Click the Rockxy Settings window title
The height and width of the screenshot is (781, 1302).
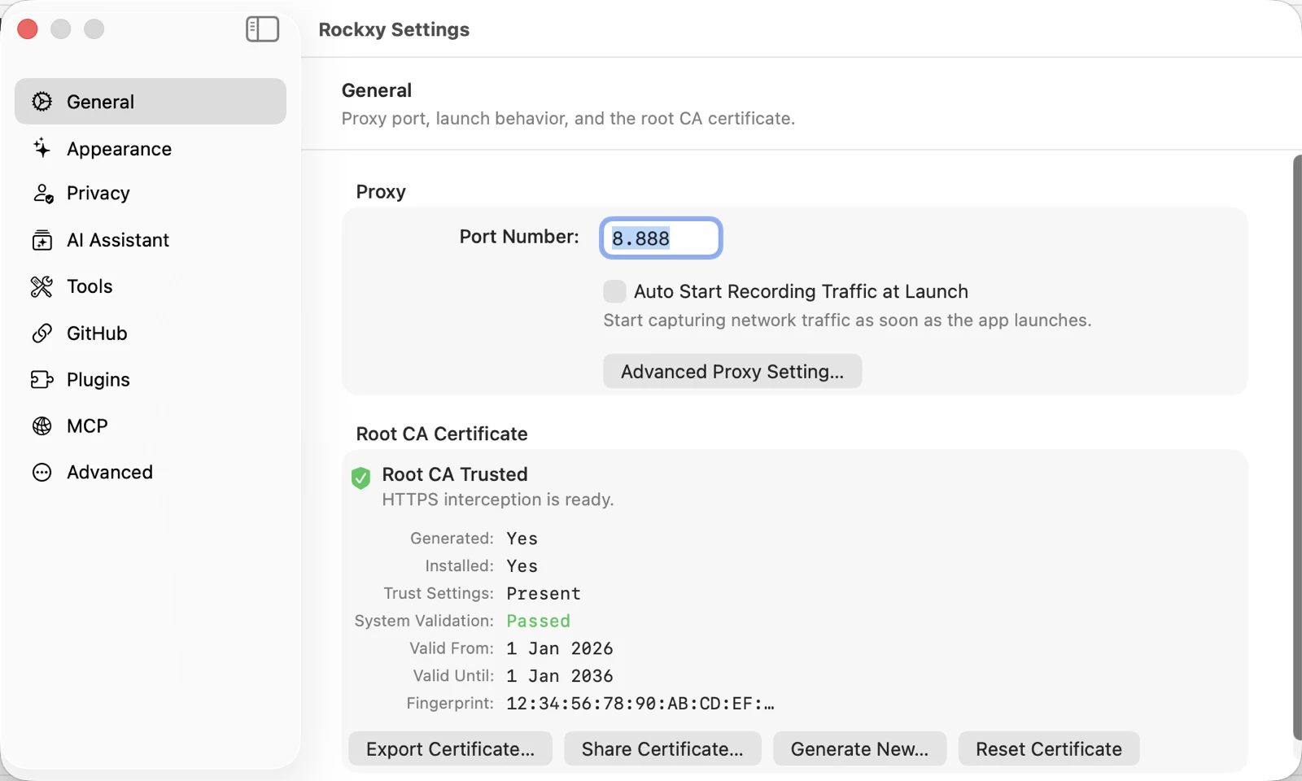coord(394,29)
